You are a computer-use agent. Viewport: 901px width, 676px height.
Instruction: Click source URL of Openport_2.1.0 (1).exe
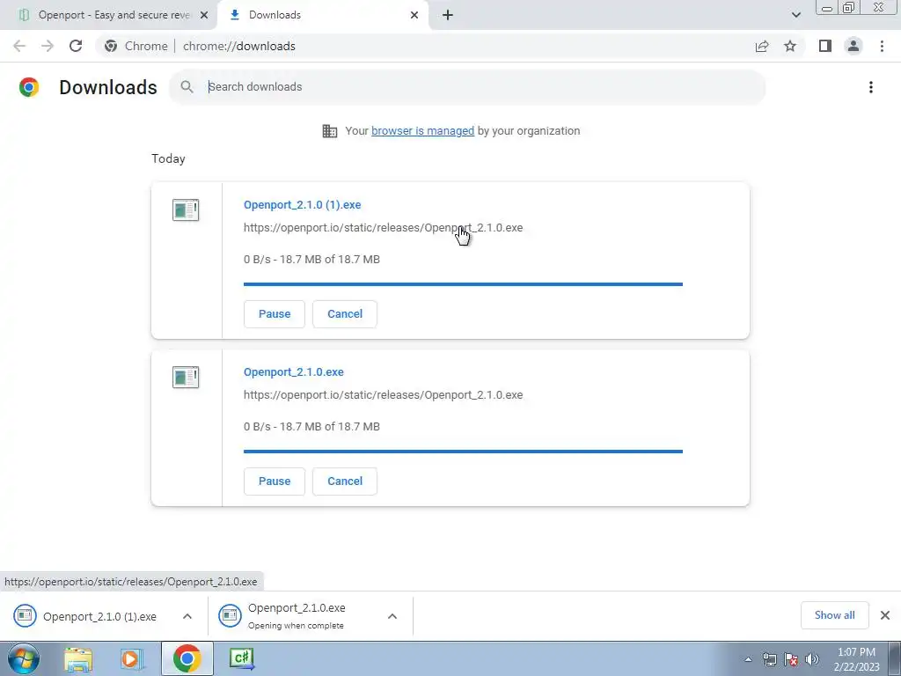point(384,228)
